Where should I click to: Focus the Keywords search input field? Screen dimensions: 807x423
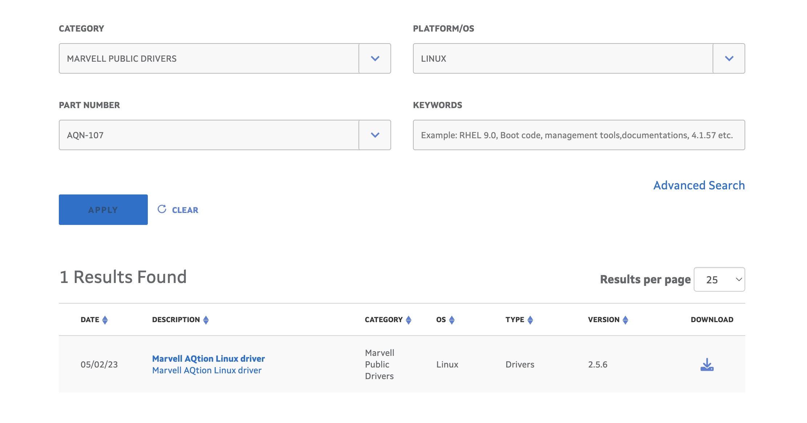pos(579,135)
